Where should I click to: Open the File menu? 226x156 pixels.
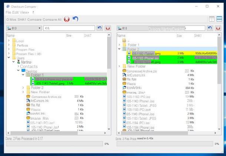pos(9,12)
